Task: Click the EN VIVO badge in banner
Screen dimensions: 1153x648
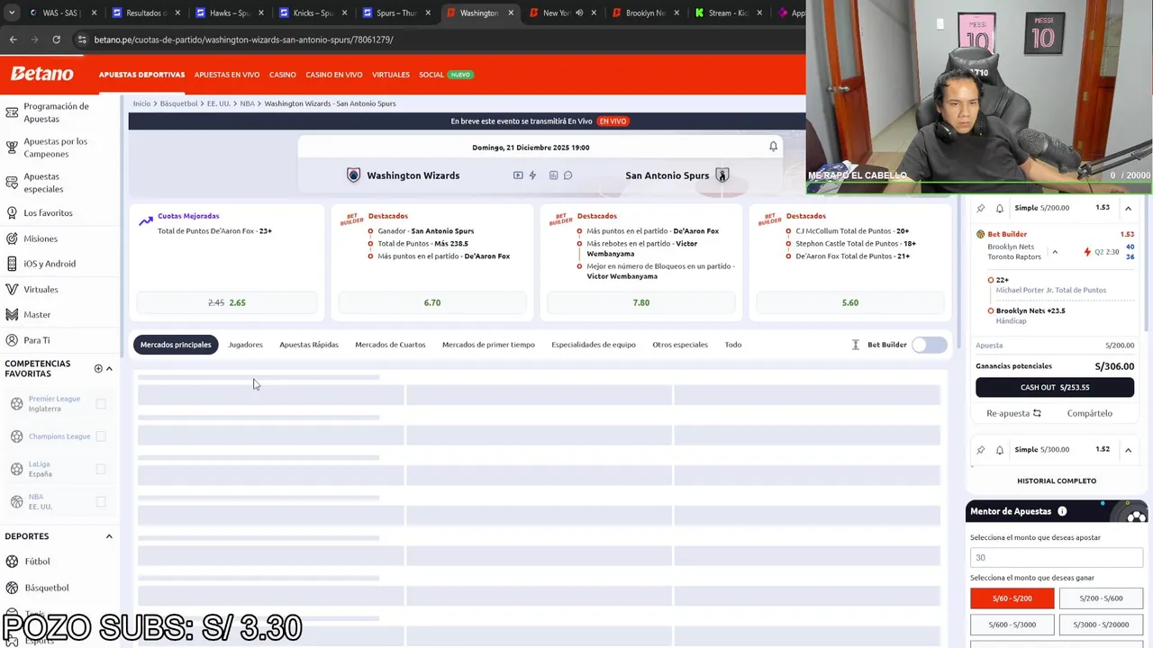Action: pyautogui.click(x=613, y=121)
